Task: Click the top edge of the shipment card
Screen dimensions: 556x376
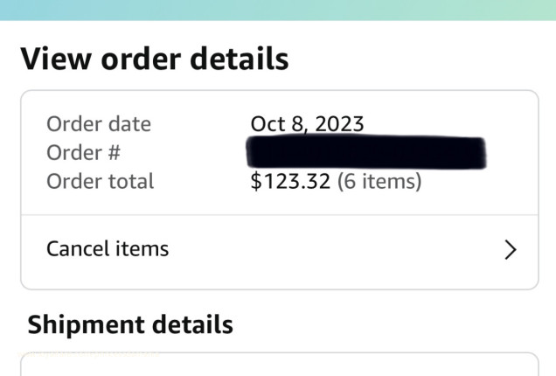Action: (278, 354)
